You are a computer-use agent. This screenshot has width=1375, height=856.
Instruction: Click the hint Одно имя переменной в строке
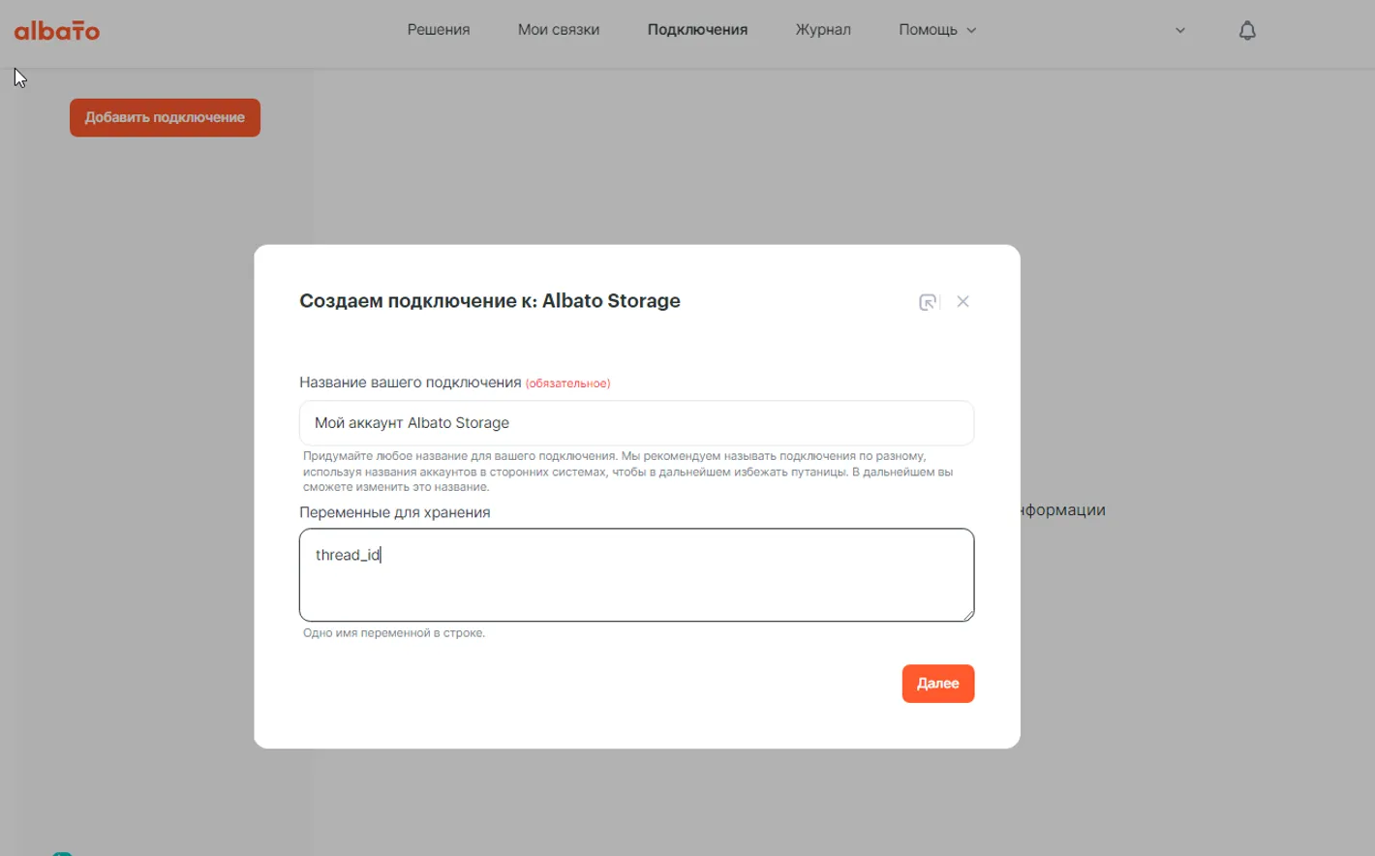(394, 633)
